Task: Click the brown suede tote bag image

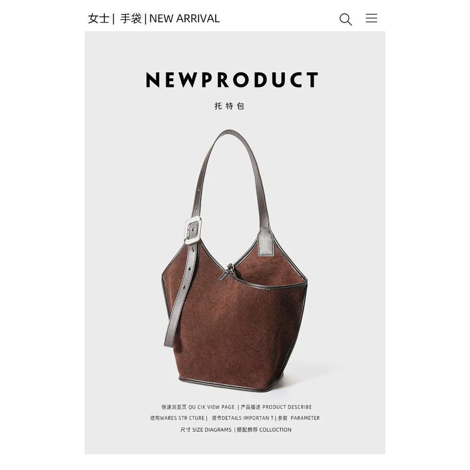Action: 235,261
